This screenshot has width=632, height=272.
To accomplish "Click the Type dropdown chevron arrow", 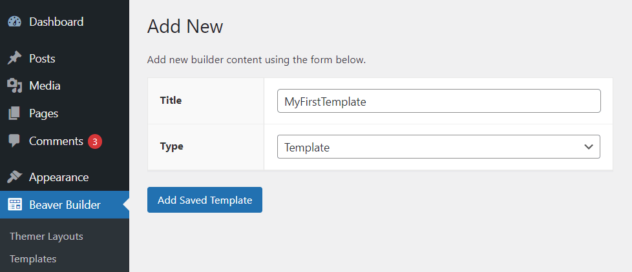I will (x=588, y=147).
